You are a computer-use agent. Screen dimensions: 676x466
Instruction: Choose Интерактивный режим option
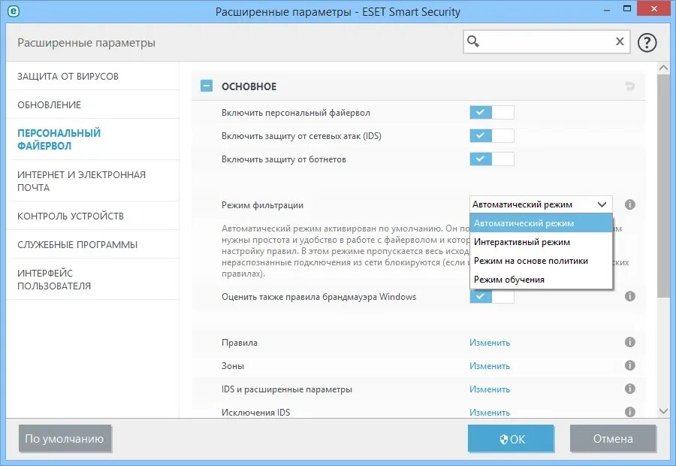(541, 242)
